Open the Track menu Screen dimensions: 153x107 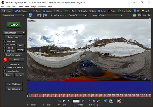click(x=20, y=7)
